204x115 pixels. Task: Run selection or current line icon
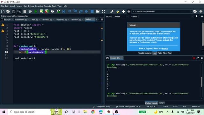click(52, 11)
